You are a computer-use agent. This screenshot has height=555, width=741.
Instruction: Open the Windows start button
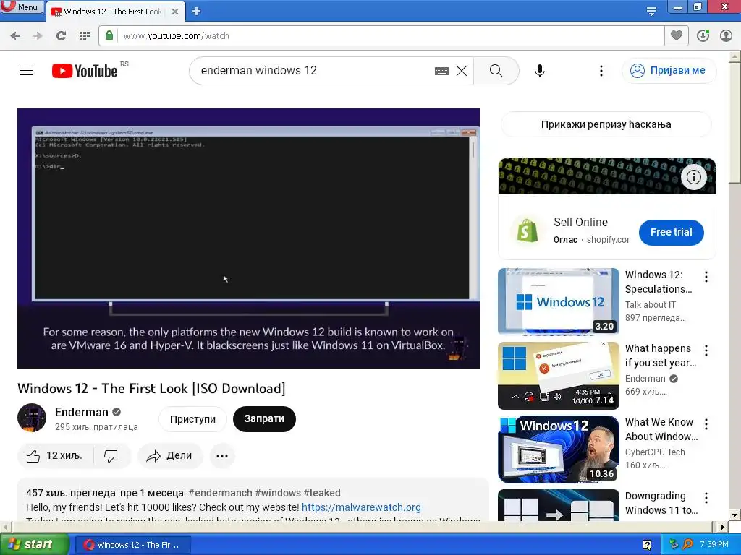coord(34,545)
